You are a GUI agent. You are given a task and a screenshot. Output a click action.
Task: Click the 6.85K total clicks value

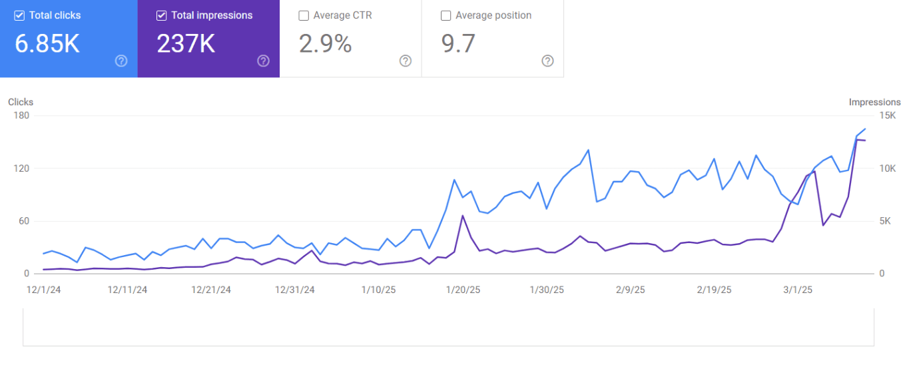point(47,44)
